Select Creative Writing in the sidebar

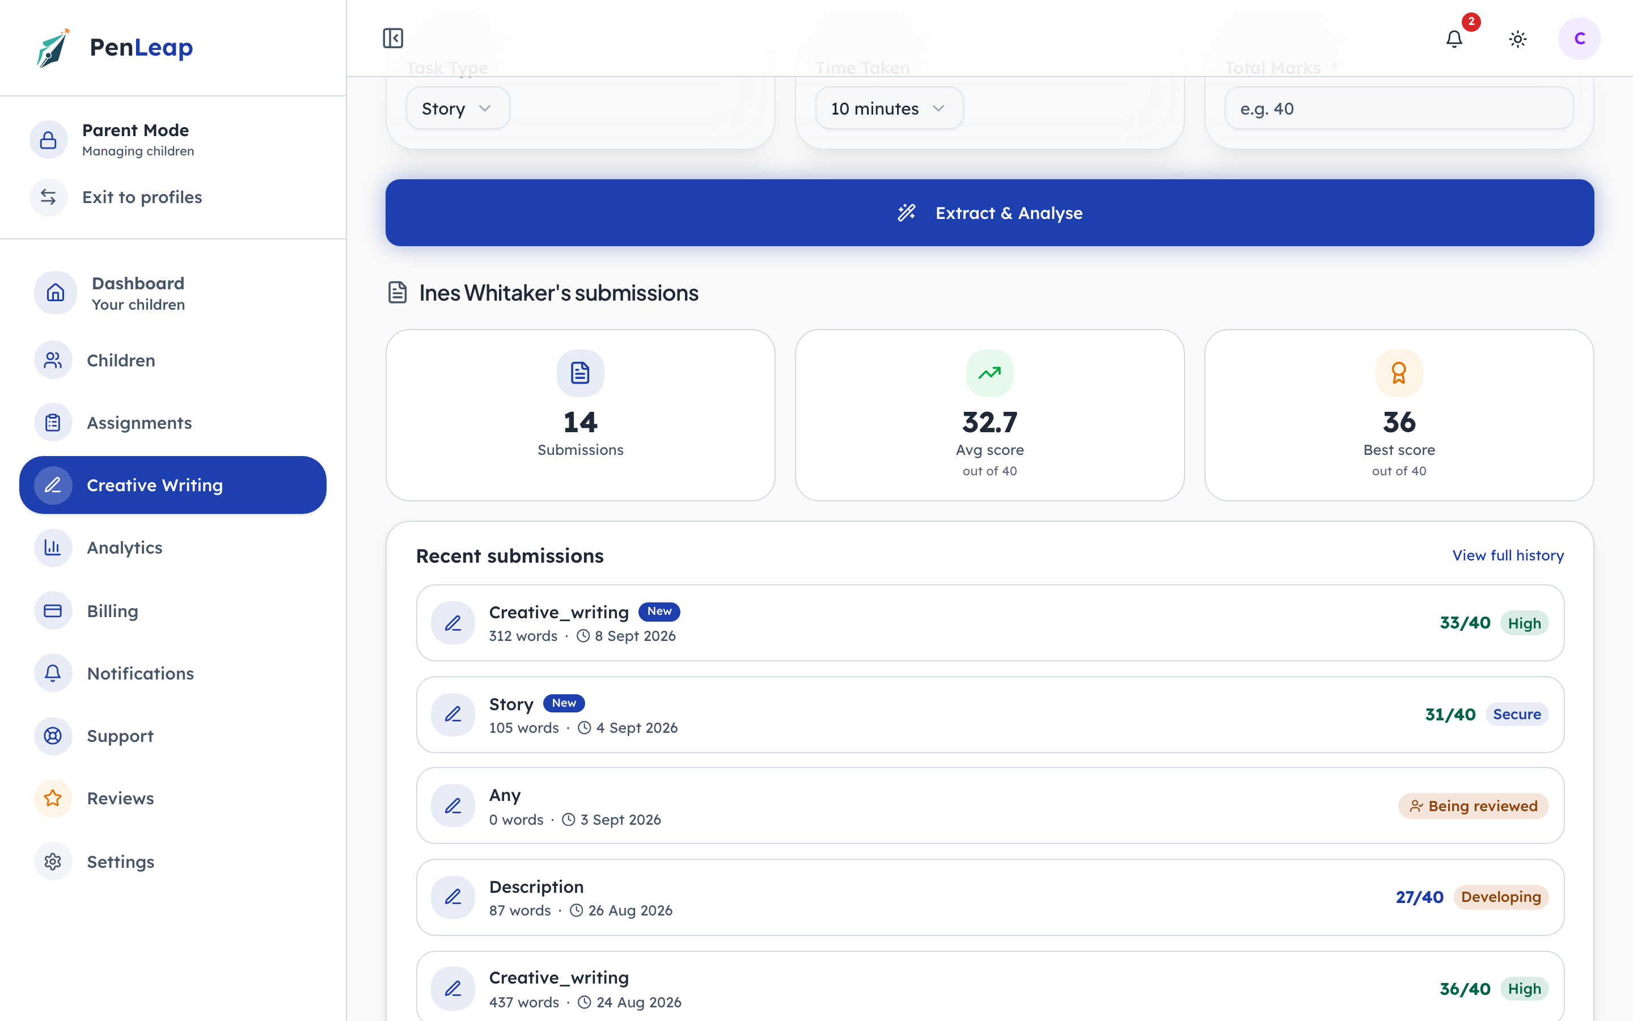(x=173, y=485)
